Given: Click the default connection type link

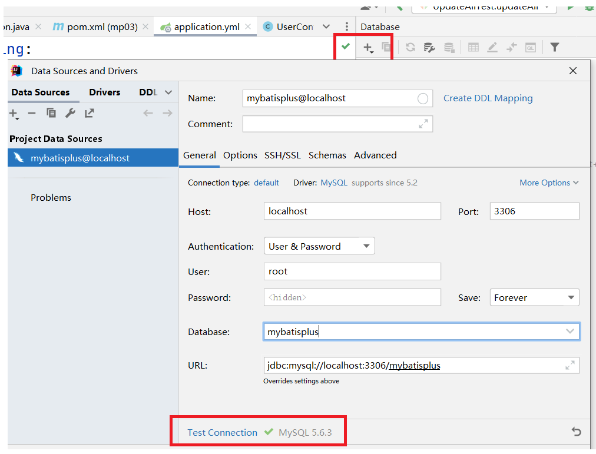Looking at the screenshot, I should click(266, 183).
